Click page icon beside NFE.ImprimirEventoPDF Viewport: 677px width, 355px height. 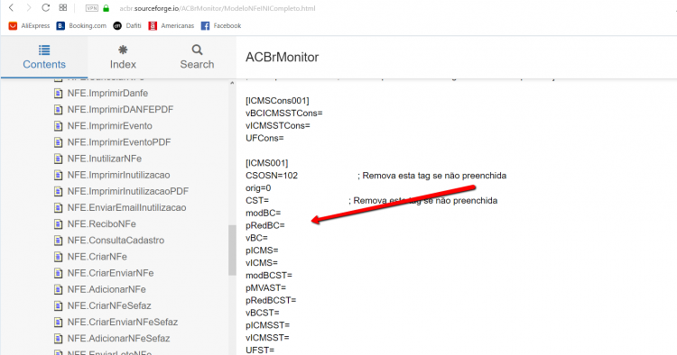tap(59, 142)
